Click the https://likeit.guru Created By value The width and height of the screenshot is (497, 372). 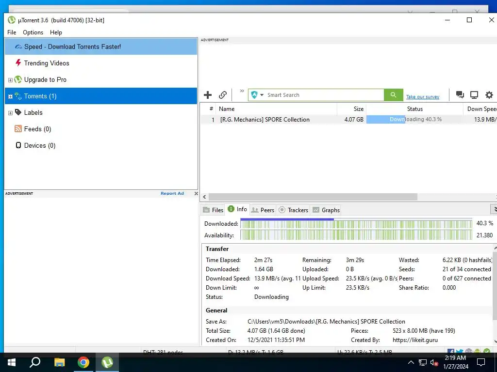coord(415,340)
